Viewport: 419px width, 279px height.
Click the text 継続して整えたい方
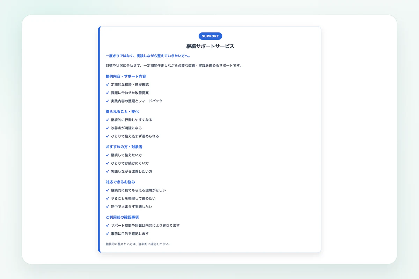(x=126, y=155)
